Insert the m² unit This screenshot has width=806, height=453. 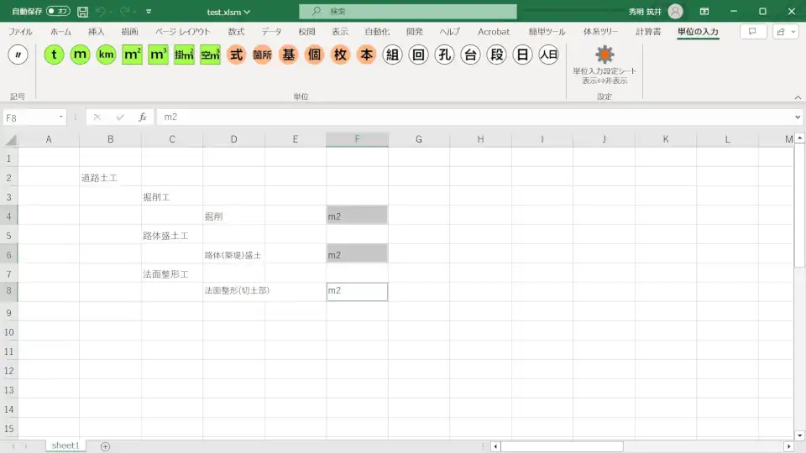click(132, 55)
